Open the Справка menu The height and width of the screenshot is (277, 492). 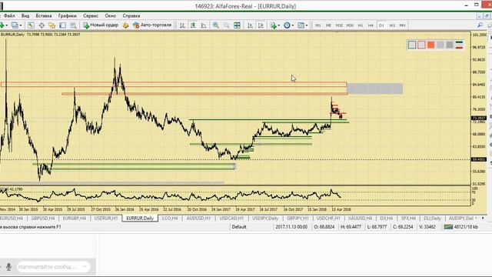point(131,15)
